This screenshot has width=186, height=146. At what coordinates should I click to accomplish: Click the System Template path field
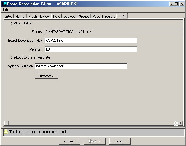81,66
